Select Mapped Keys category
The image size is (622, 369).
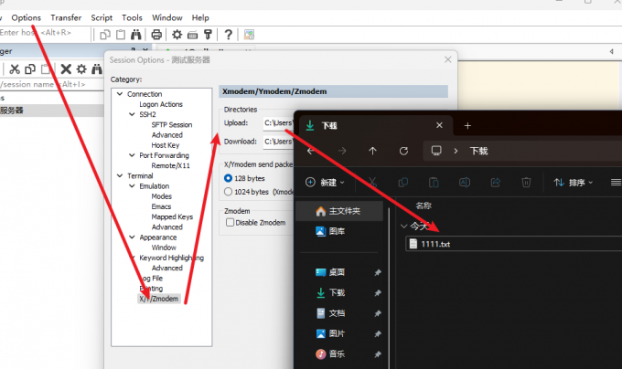click(172, 217)
